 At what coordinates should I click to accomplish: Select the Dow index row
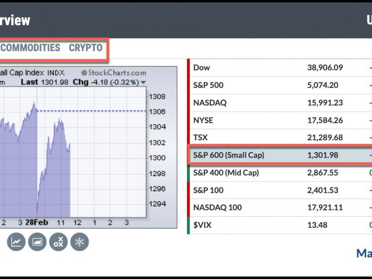pos(279,67)
